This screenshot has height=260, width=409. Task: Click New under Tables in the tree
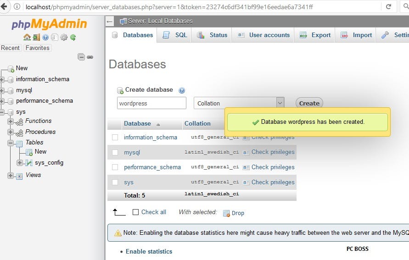click(x=40, y=152)
